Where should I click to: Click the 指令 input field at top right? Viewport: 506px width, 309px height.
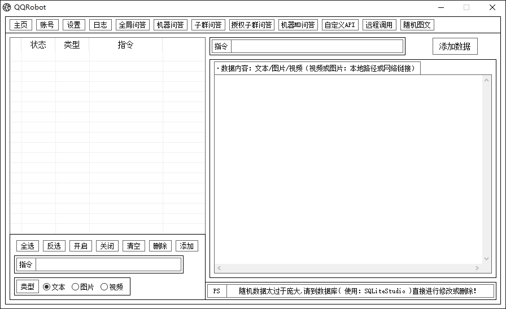click(317, 46)
